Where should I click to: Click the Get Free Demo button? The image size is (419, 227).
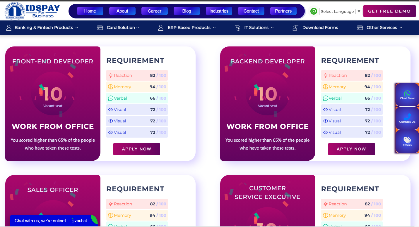tap(389, 11)
